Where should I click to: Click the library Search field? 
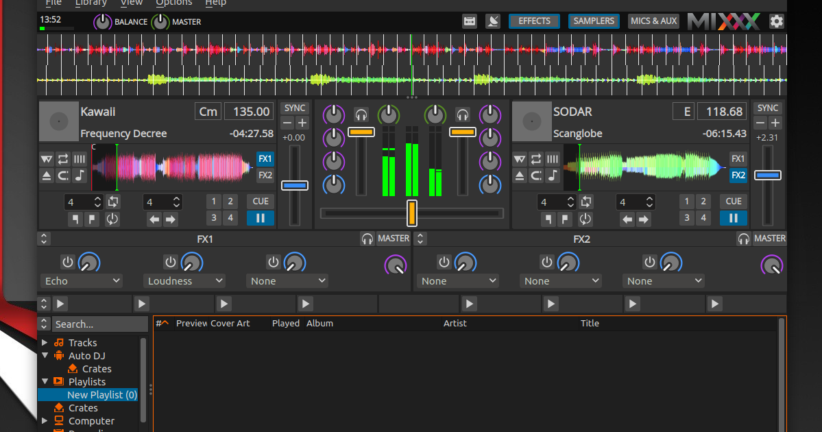(99, 324)
